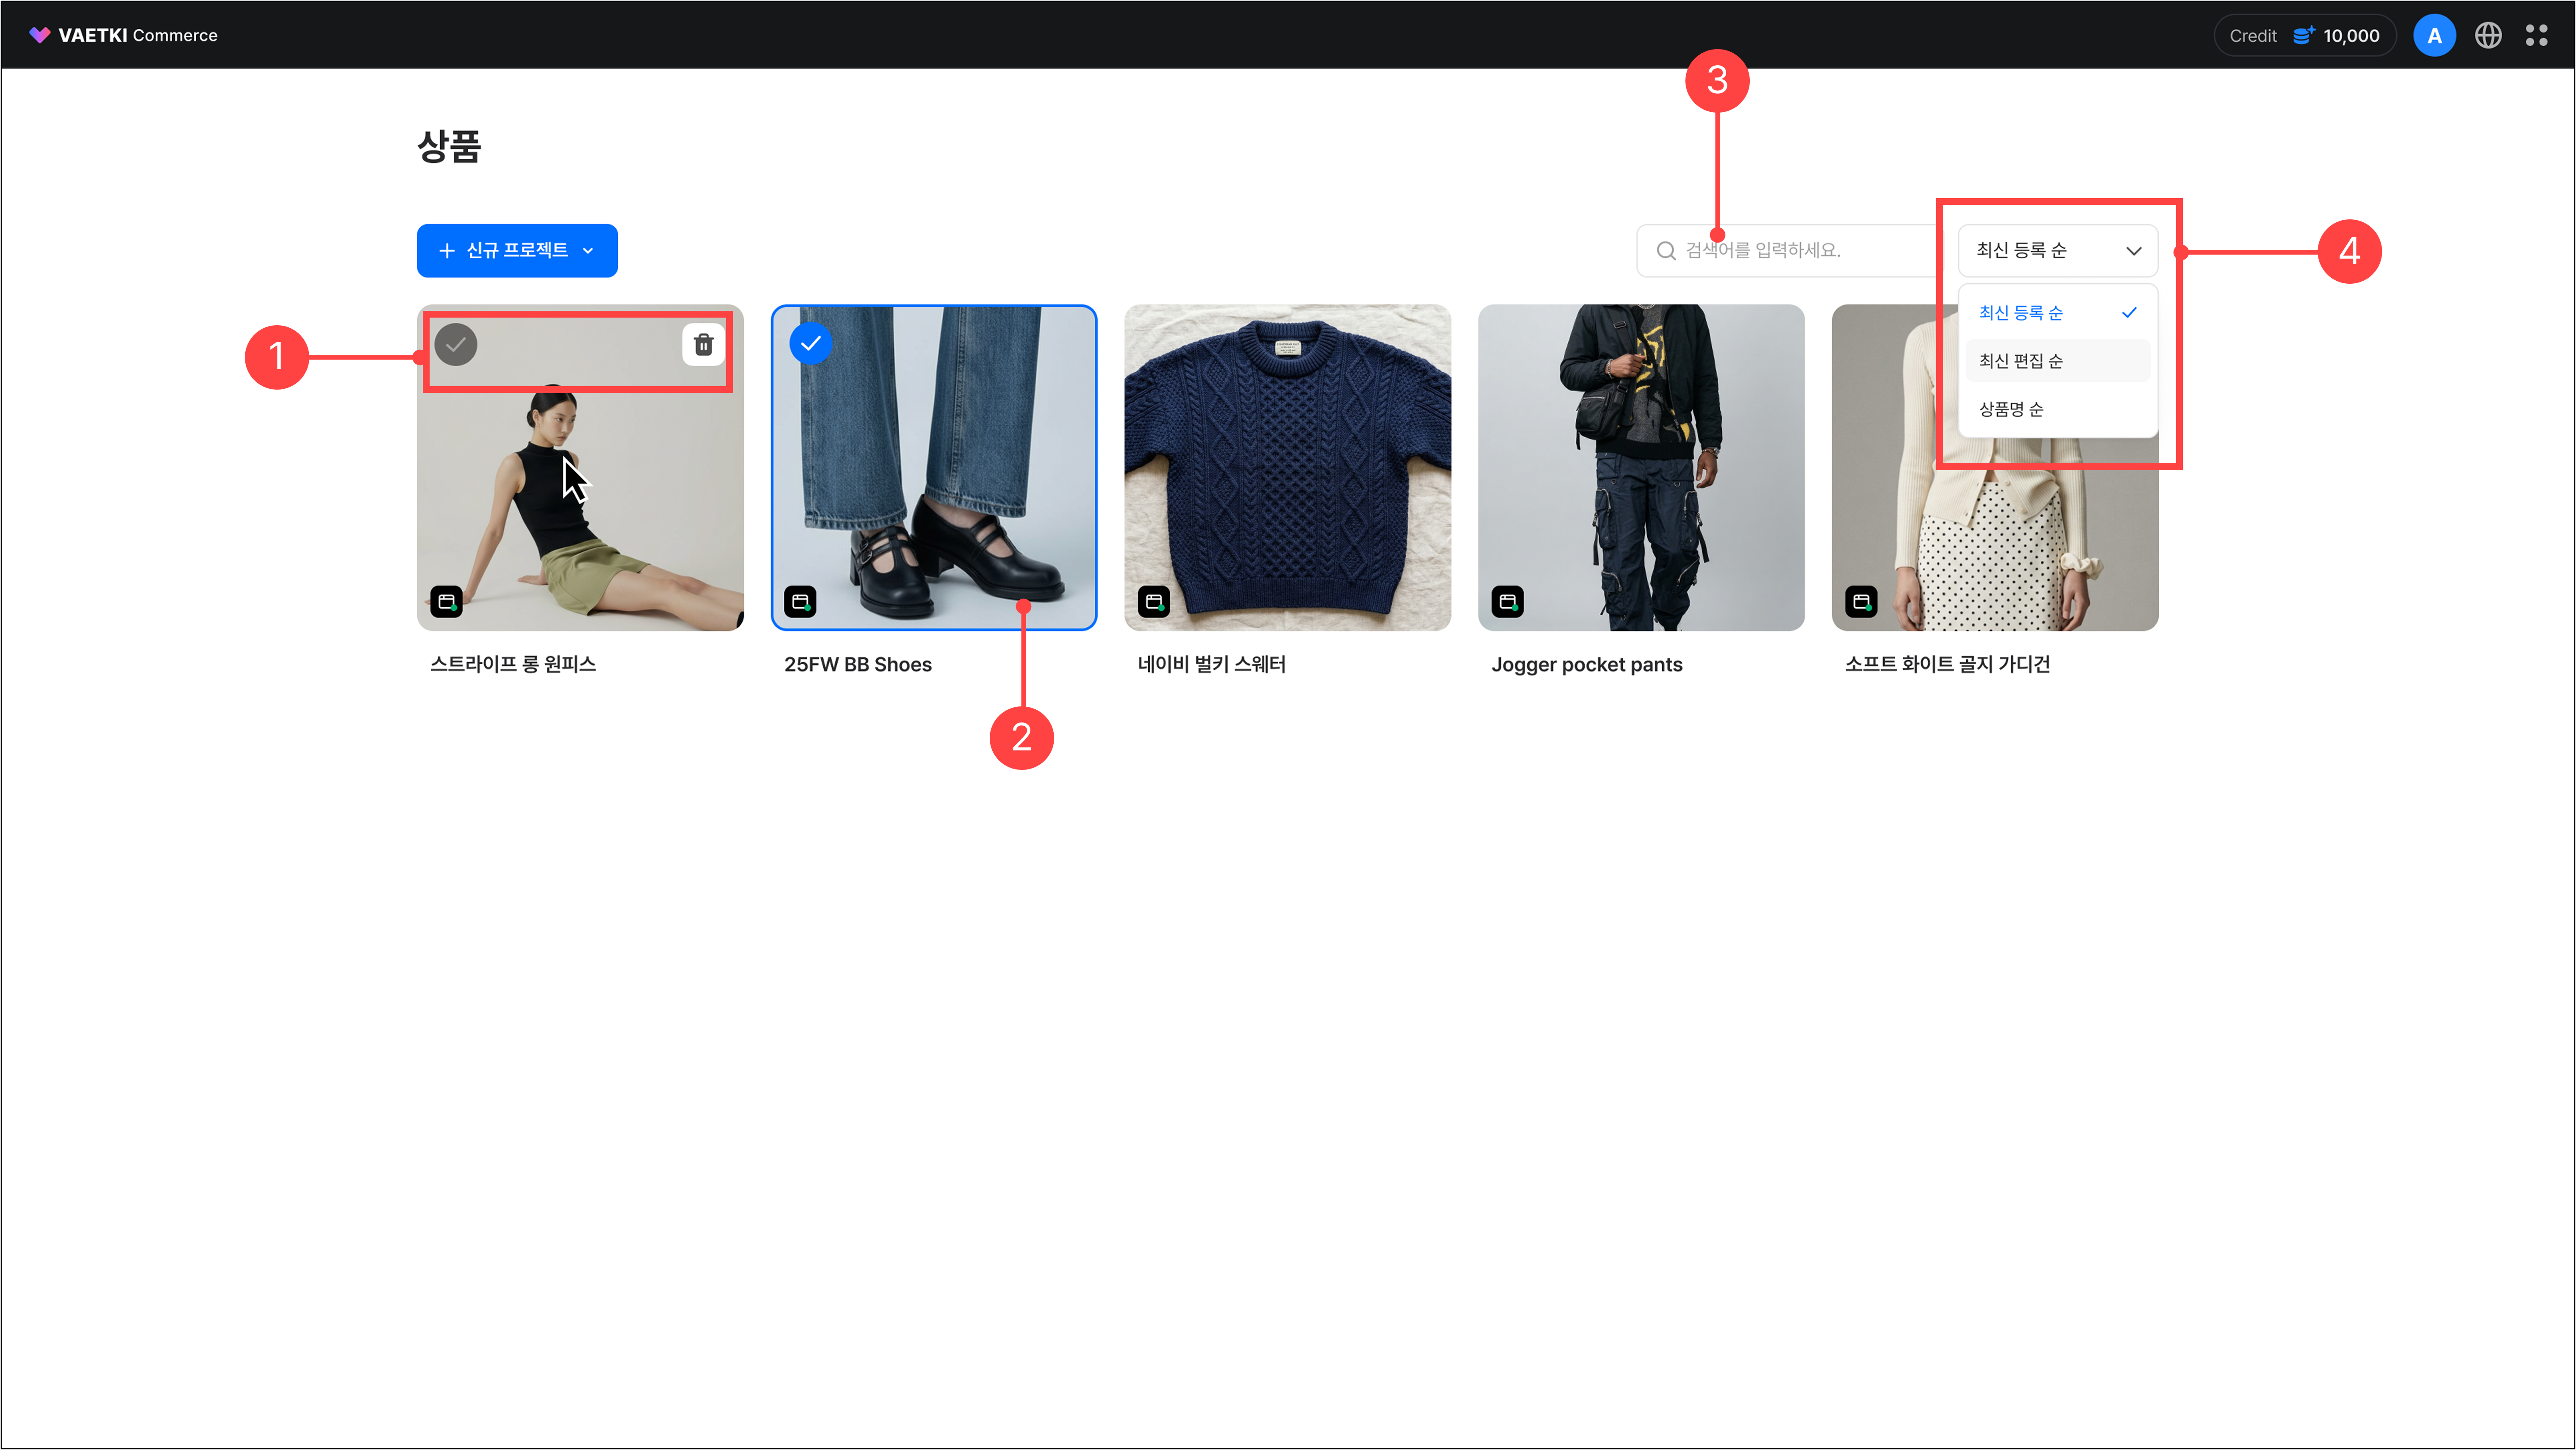Viewport: 2576px width, 1450px height.
Task: Click the project badge icon on Jogger pocket pants
Action: 1508,602
